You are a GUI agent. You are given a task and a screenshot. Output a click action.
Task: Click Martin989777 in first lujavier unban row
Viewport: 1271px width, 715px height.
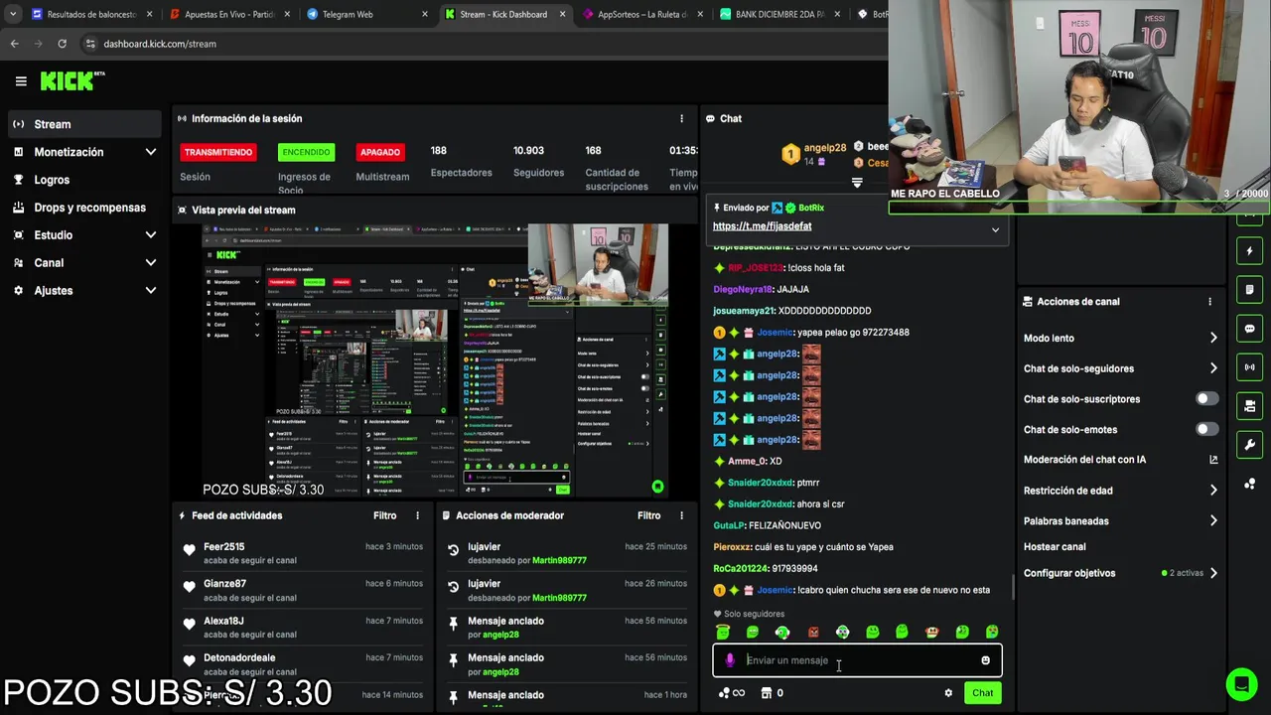click(559, 561)
